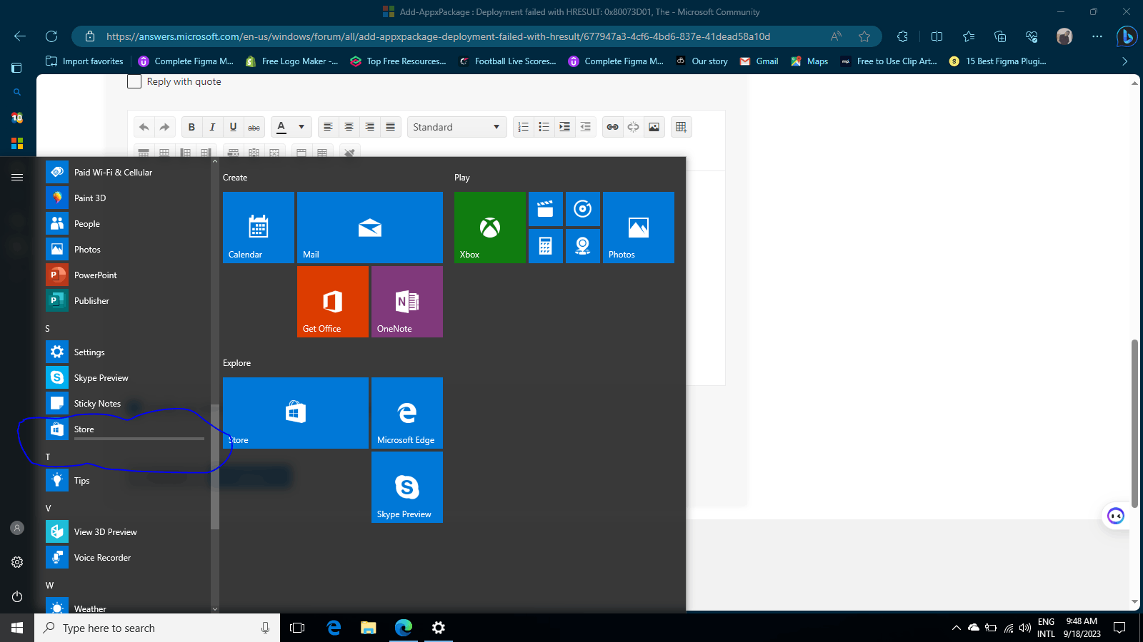Open File Explorer from the taskbar
Image resolution: width=1143 pixels, height=642 pixels.
coord(369,628)
